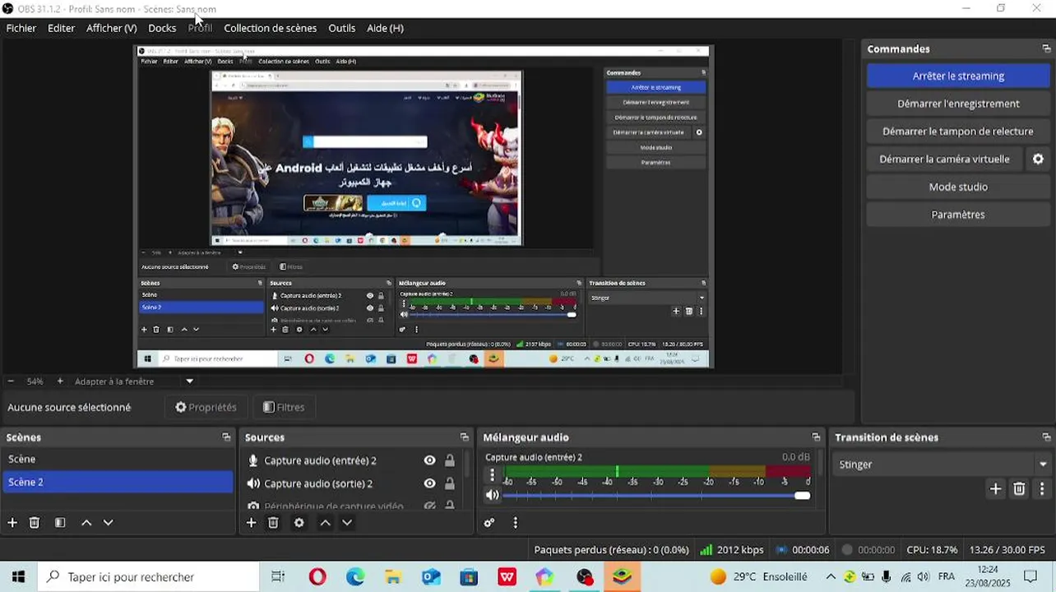
Task: Enable Mode studio
Action: pyautogui.click(x=958, y=187)
